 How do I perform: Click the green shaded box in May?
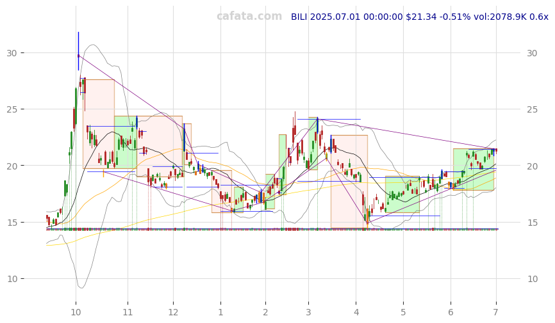click(x=402, y=194)
